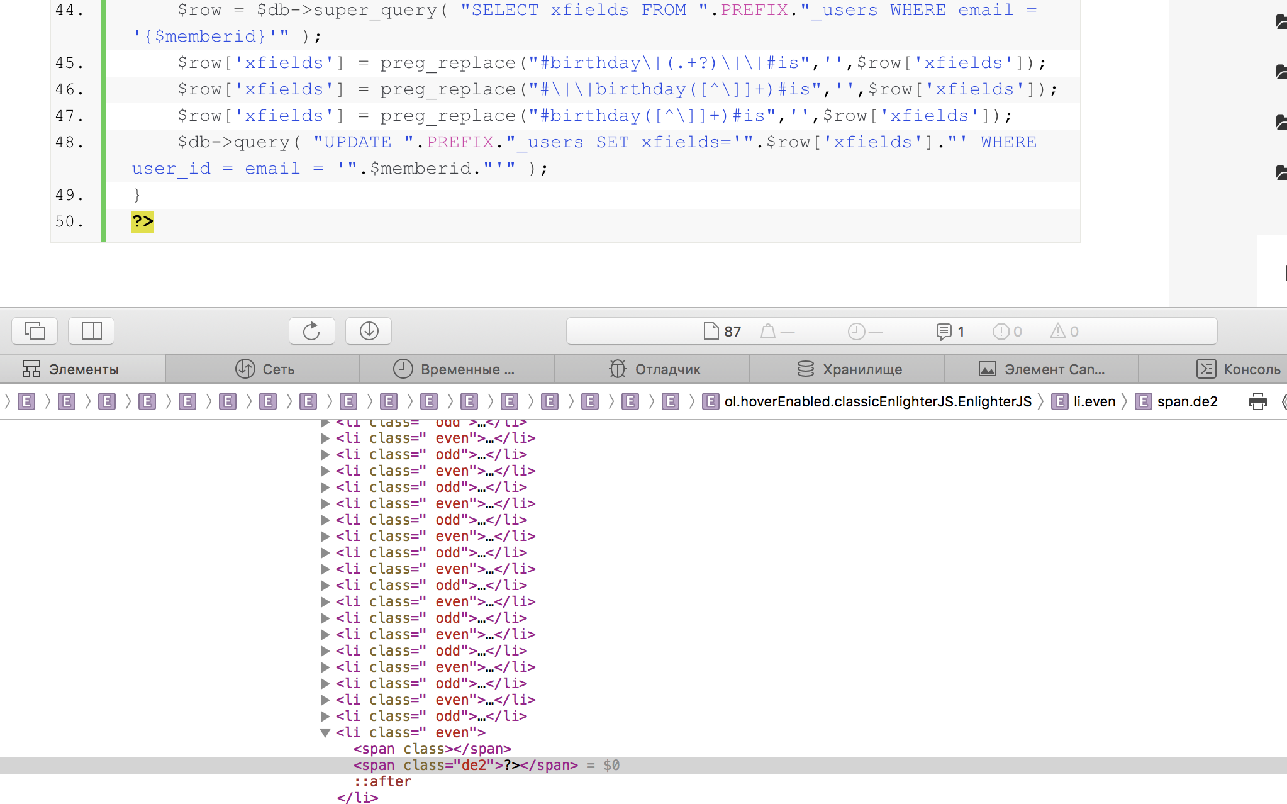
Task: Select ol.hoverEnabled.classicEnlighterJS.EnlighterJS in breadcrumb
Action: (x=878, y=401)
